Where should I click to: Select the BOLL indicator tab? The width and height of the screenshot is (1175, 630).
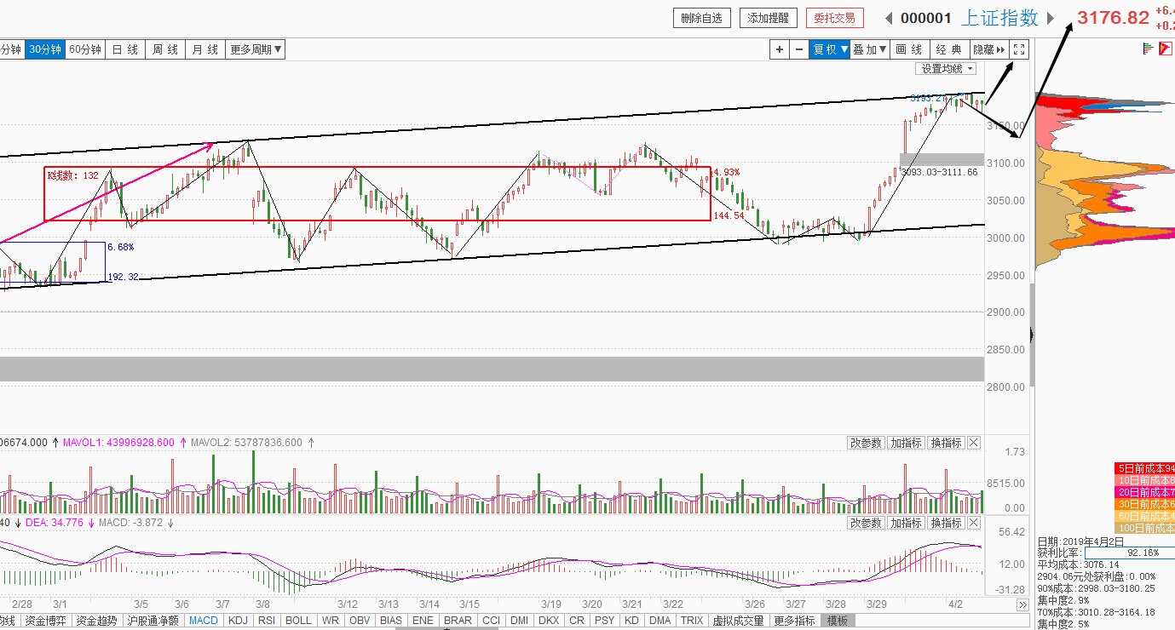point(298,621)
